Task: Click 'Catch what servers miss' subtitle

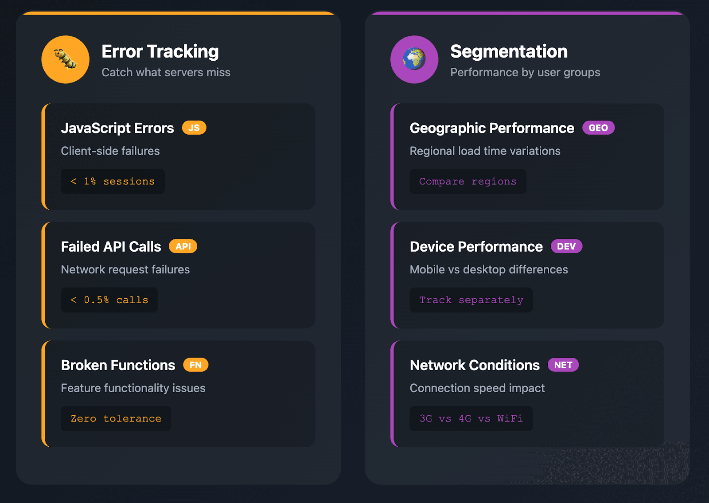Action: point(166,72)
